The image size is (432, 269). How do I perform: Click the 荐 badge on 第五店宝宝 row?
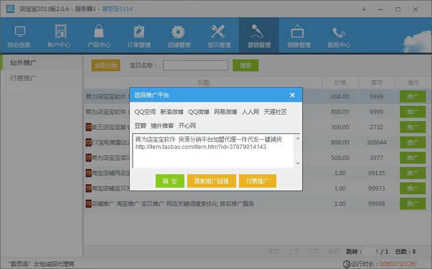click(x=89, y=127)
